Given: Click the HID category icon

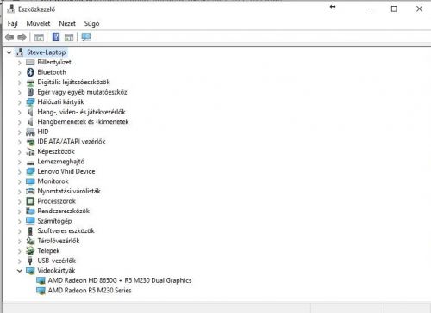Looking at the screenshot, I should pyautogui.click(x=30, y=132).
